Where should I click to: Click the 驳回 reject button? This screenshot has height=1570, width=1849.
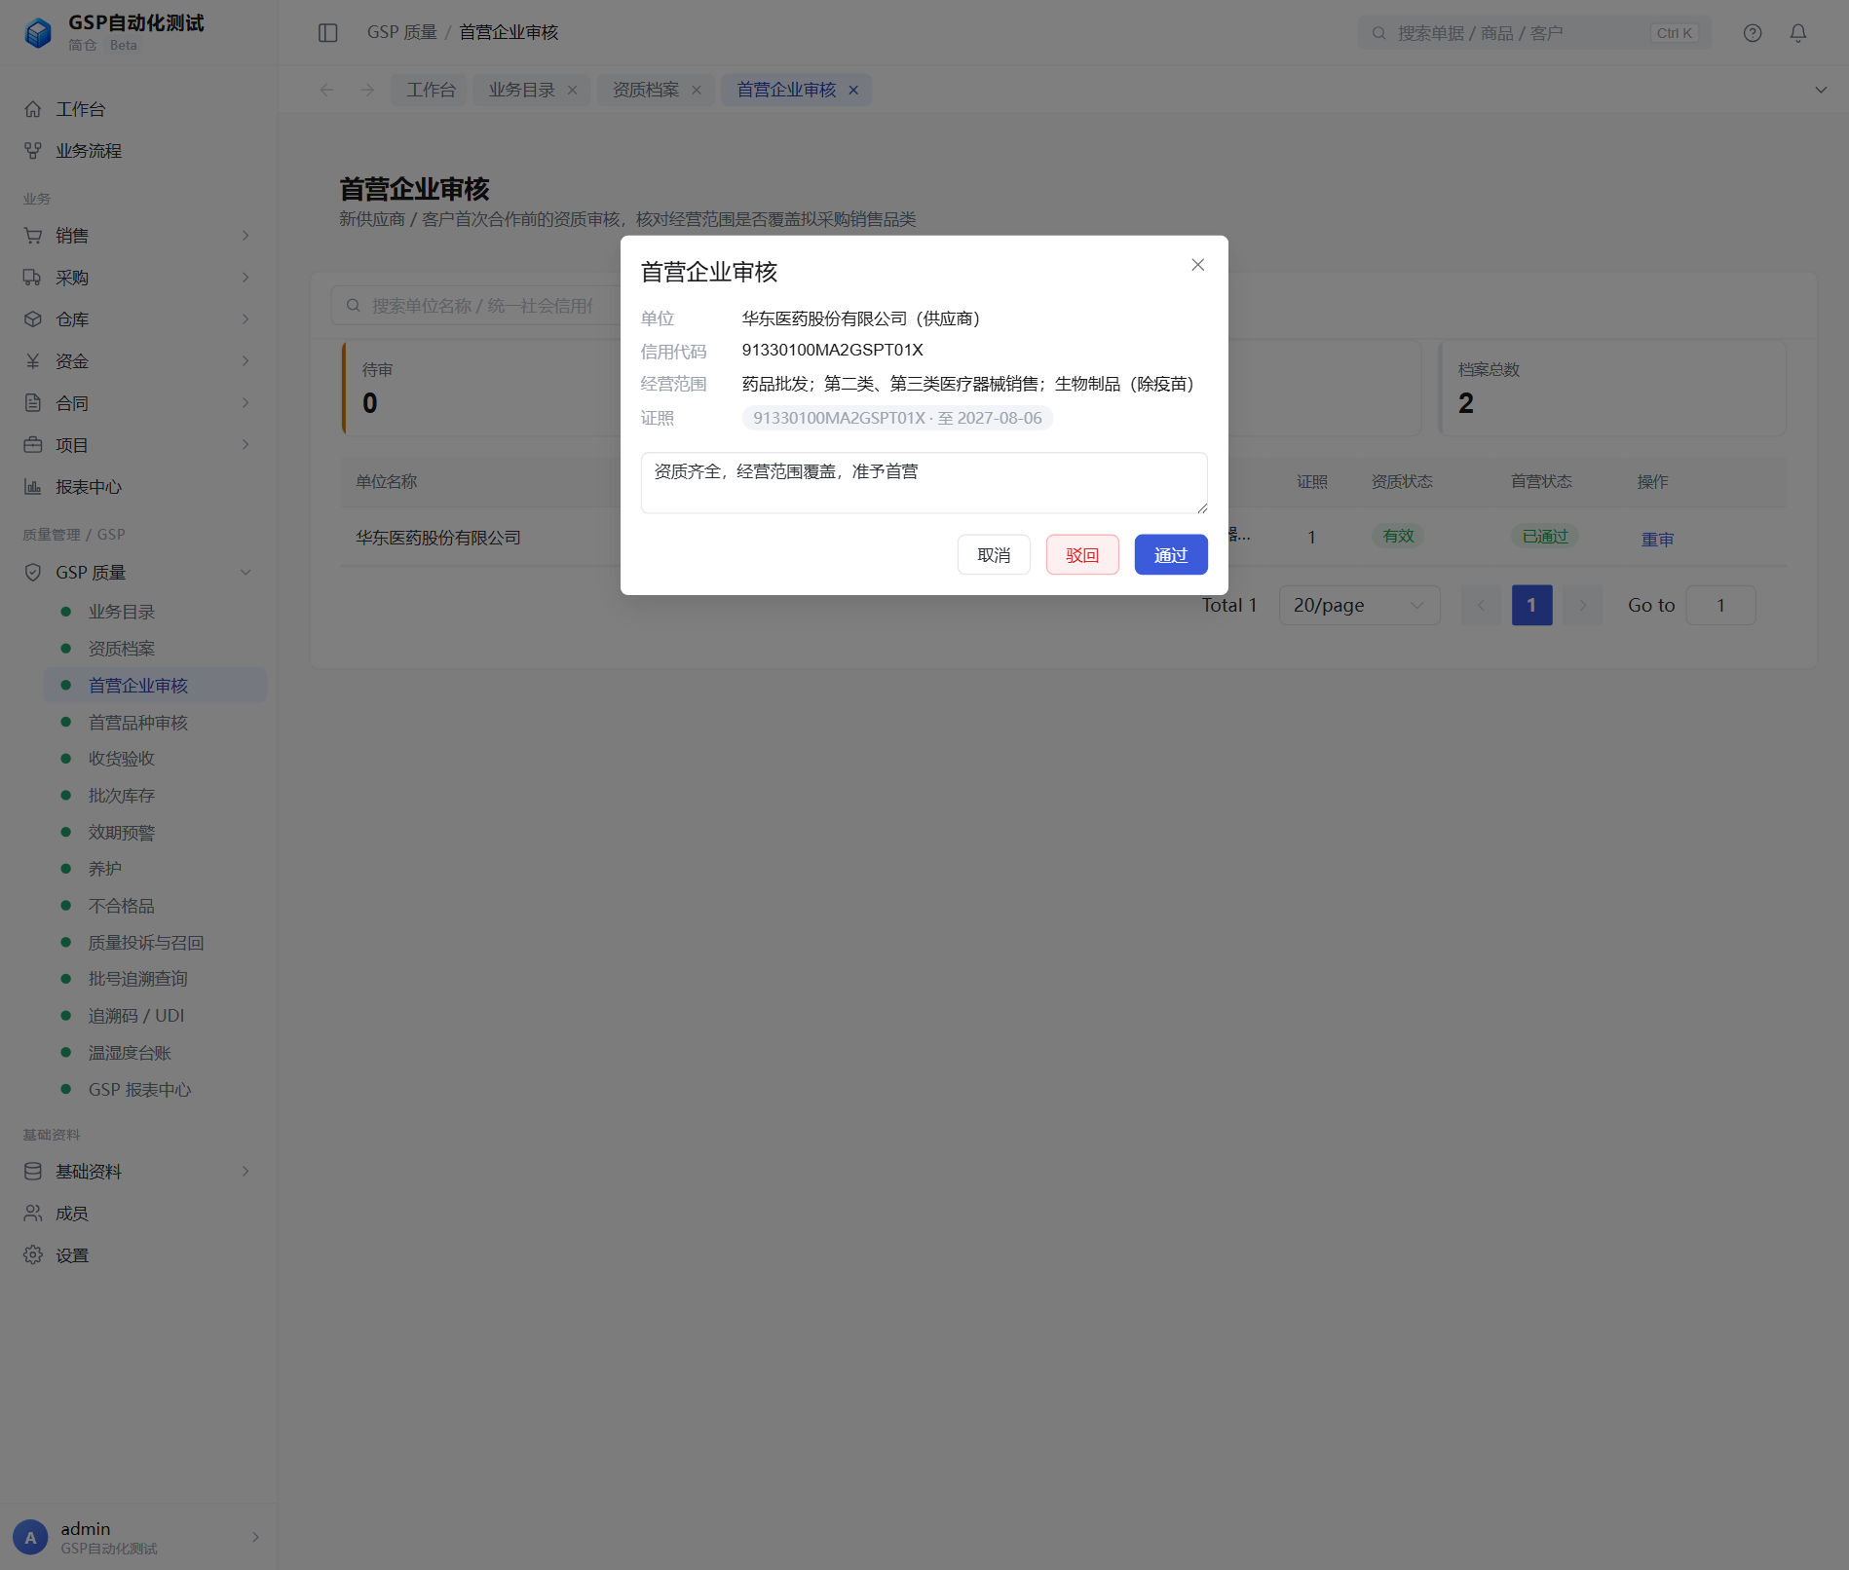click(1082, 555)
